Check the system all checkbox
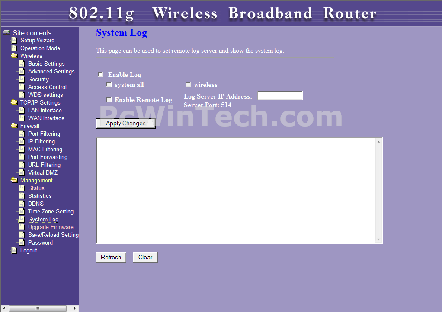 (x=109, y=84)
